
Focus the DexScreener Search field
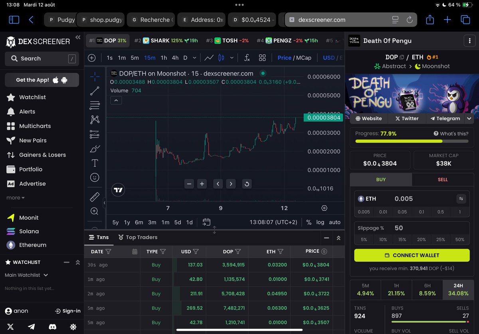42,59
